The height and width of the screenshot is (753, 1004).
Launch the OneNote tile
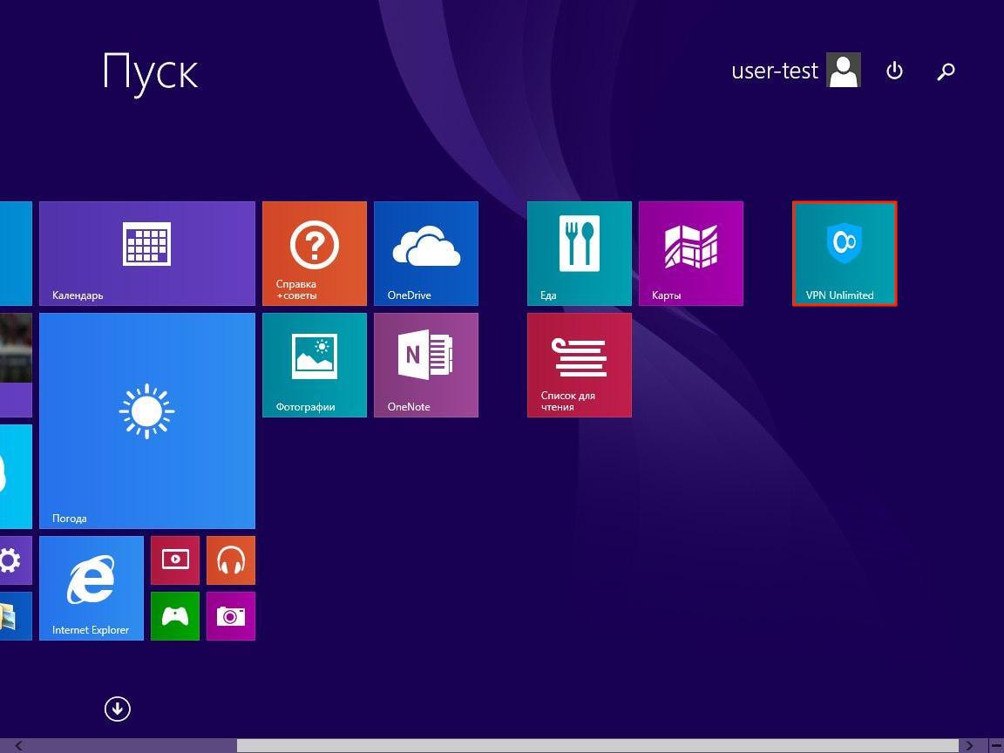425,365
